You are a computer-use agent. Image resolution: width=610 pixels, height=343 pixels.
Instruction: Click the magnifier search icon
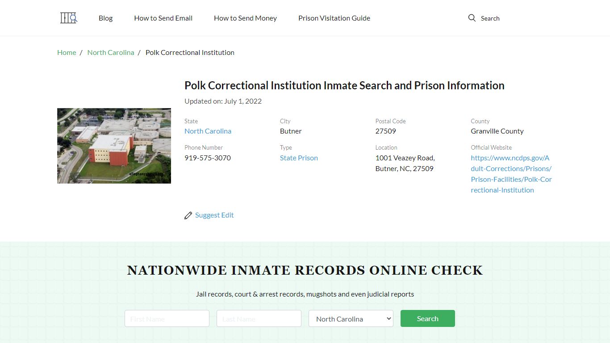pyautogui.click(x=472, y=18)
